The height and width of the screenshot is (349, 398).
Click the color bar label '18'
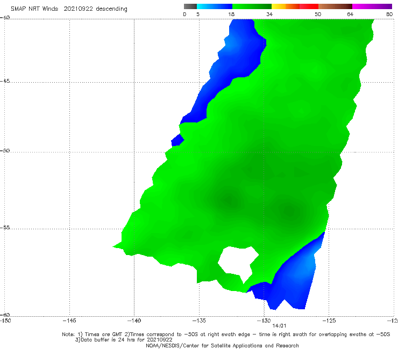231,14
